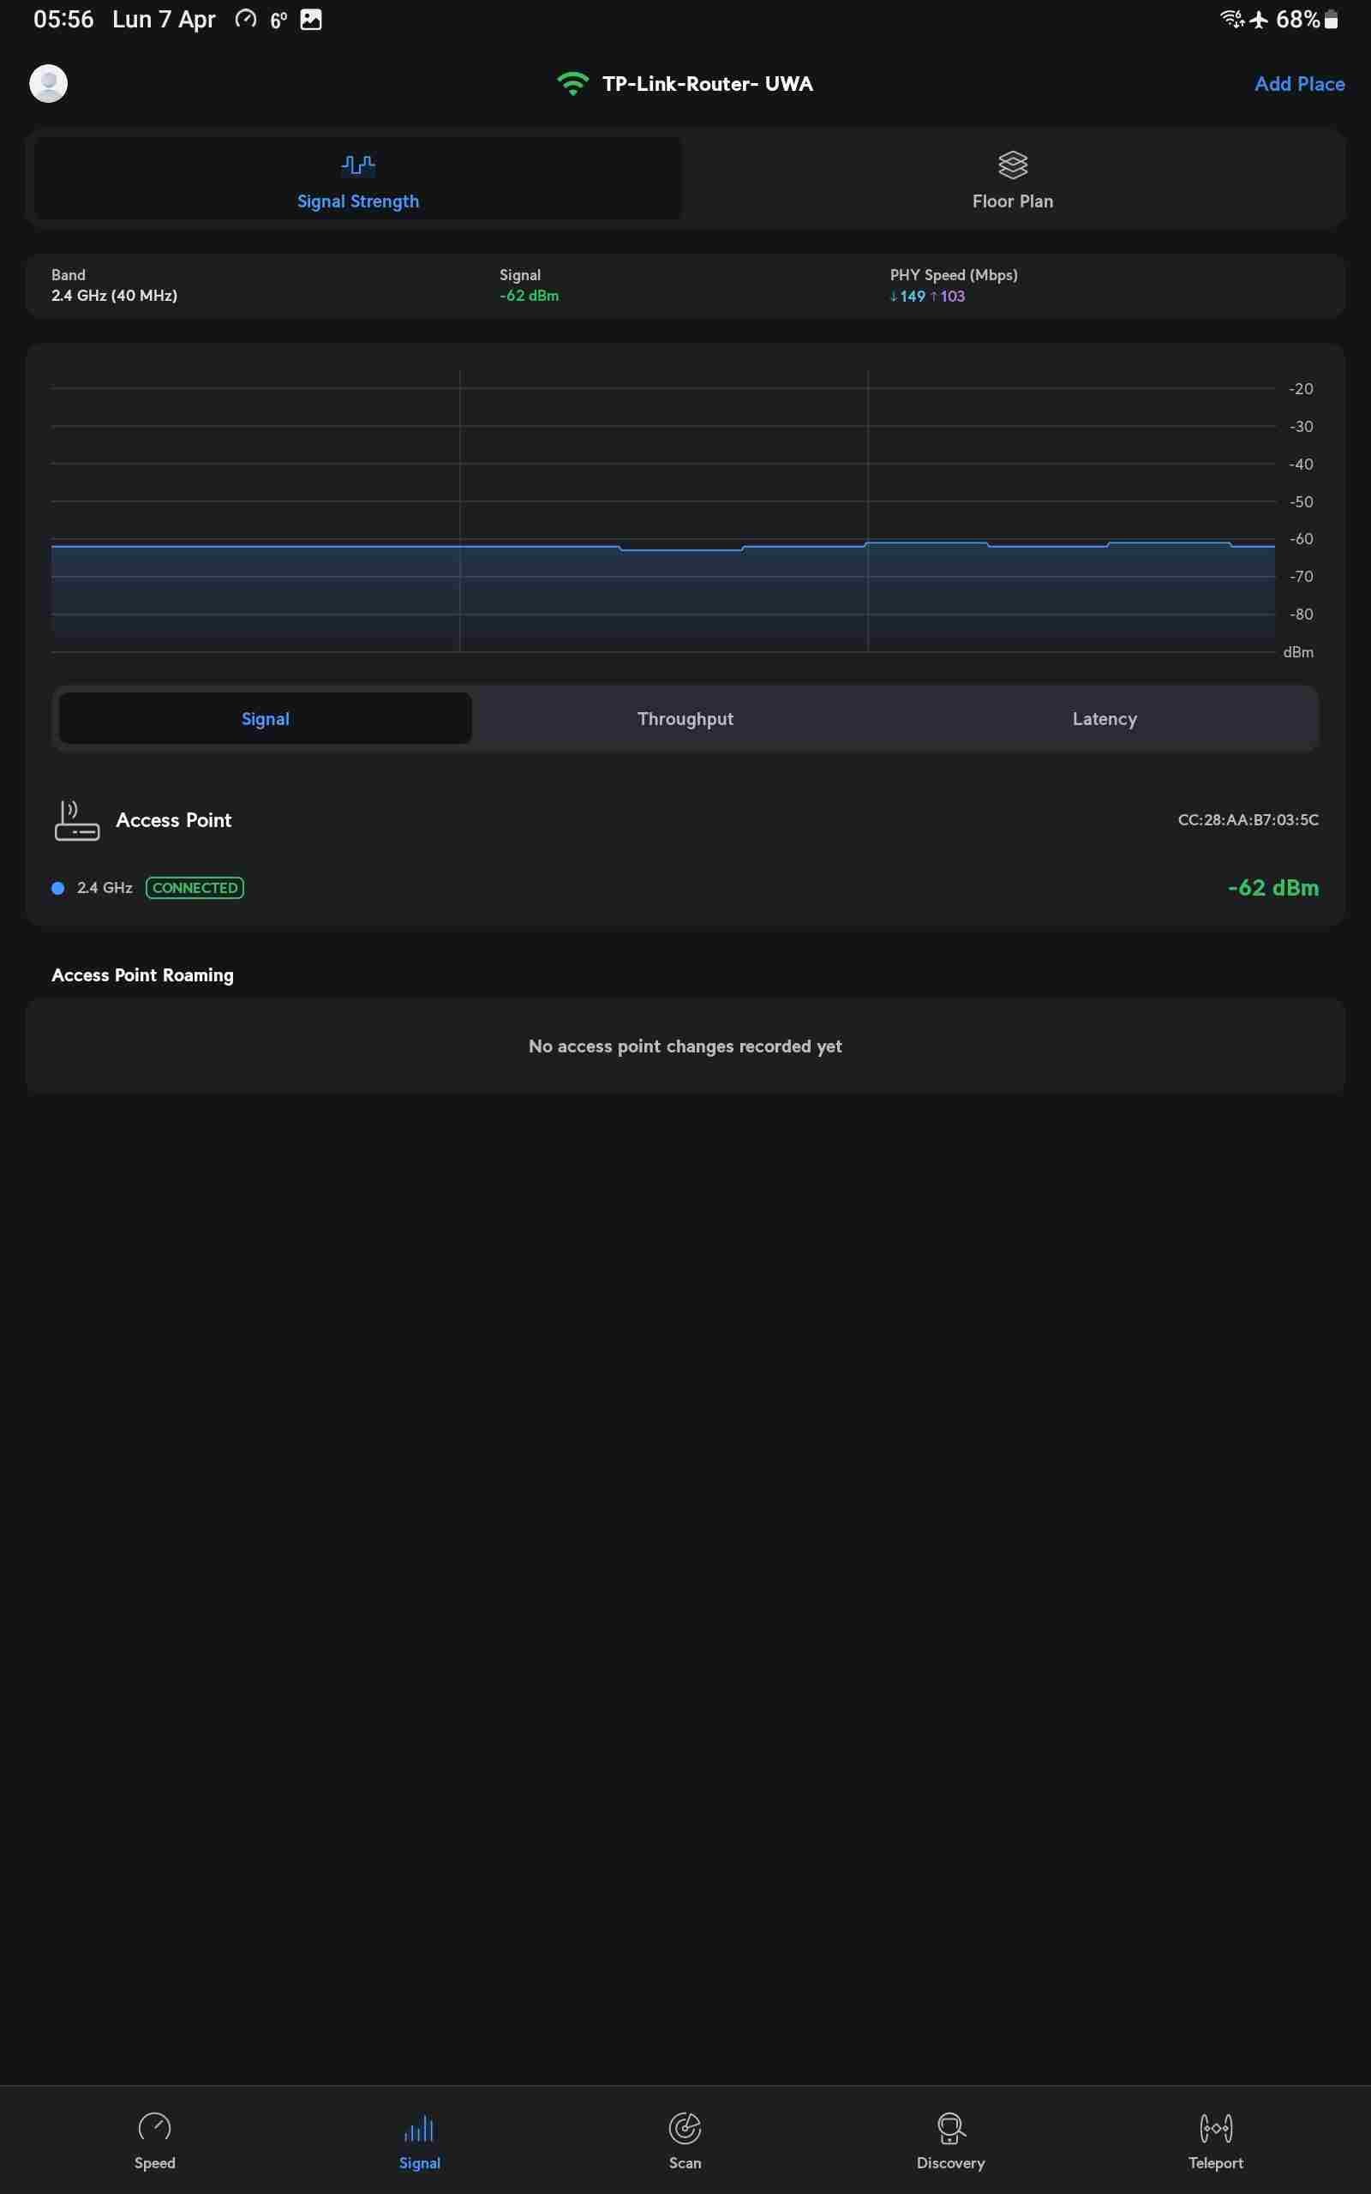Tap the 05:56 clock in status bar
The image size is (1371, 2194).
[x=63, y=19]
